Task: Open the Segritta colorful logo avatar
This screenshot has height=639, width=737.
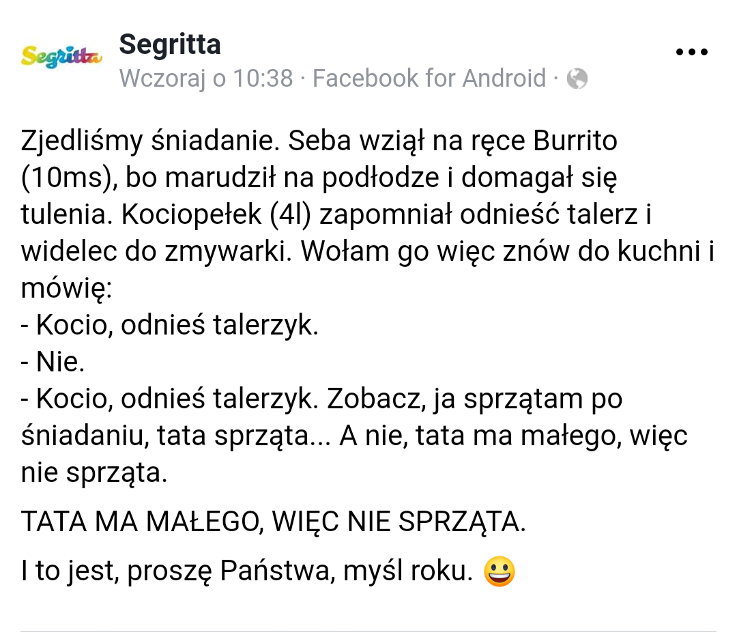Action: pyautogui.click(x=61, y=57)
